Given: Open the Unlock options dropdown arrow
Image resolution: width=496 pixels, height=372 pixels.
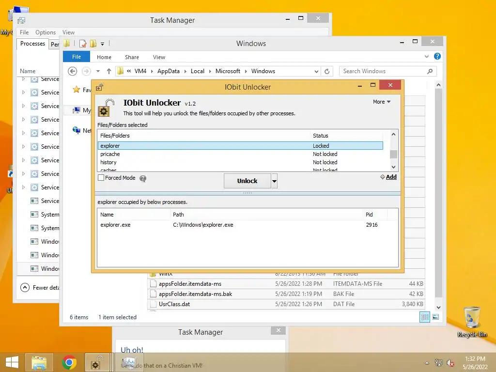Looking at the screenshot, I should (274, 181).
